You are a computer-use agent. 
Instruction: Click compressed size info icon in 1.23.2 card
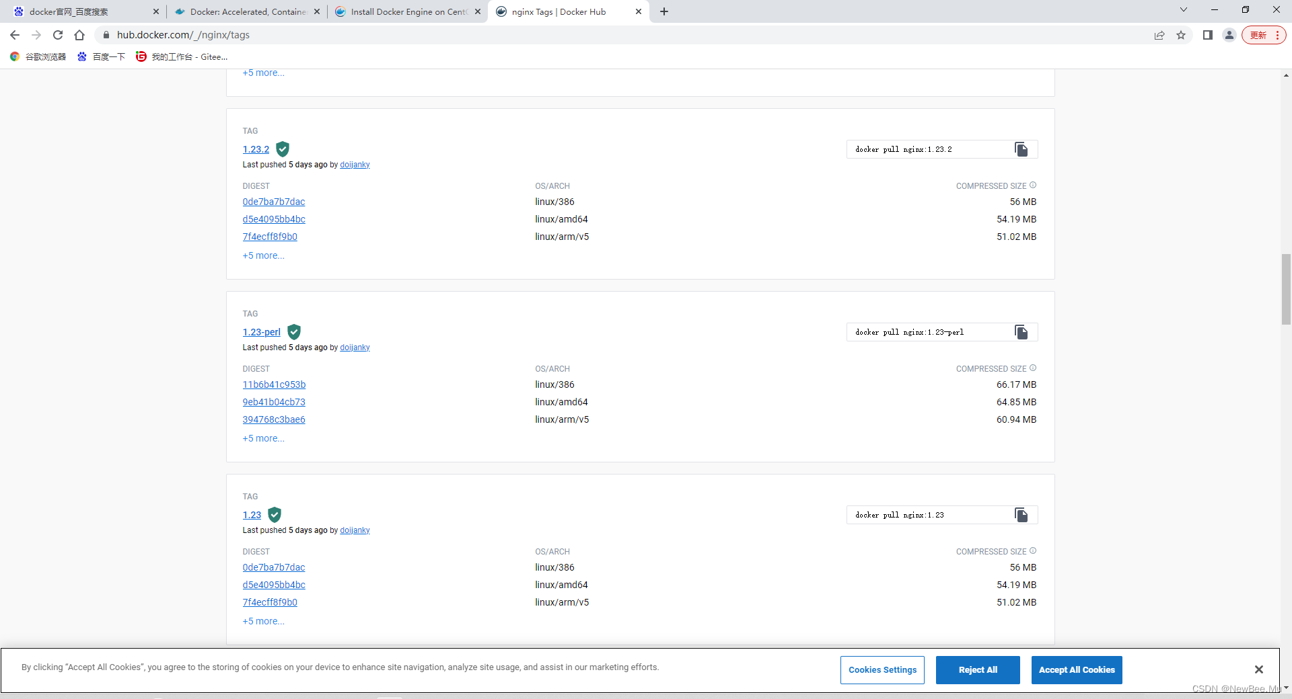pyautogui.click(x=1033, y=186)
